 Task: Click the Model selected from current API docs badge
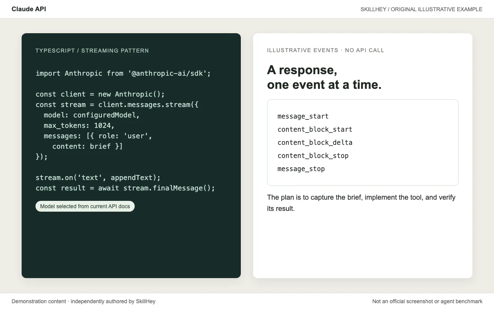click(85, 206)
